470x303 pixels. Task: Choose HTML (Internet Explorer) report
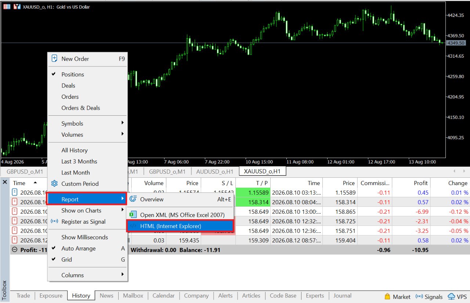[180, 226]
